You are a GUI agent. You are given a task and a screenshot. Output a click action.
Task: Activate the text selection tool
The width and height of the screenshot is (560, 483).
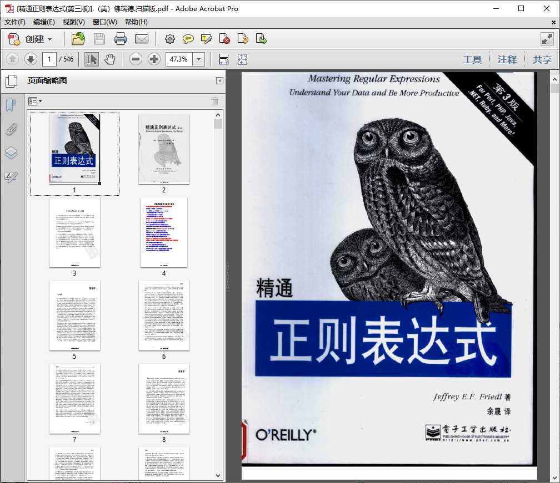tap(92, 59)
